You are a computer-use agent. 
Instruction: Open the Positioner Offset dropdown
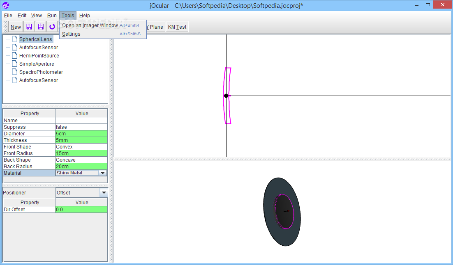104,193
